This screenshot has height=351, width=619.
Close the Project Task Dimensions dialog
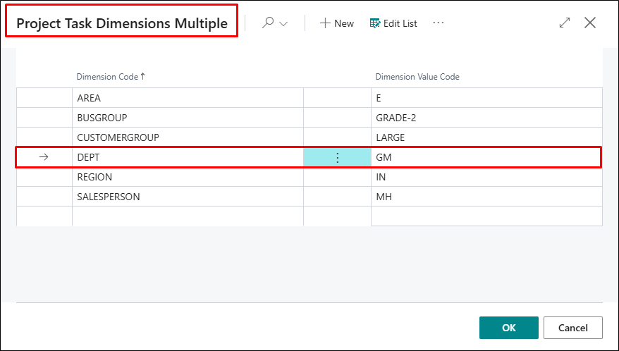591,23
